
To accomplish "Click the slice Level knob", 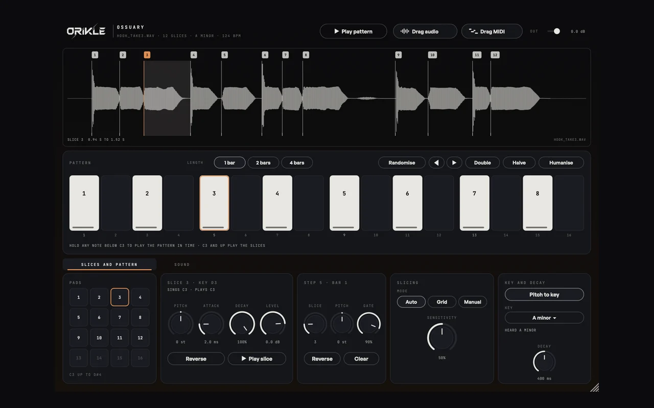I will (273, 323).
